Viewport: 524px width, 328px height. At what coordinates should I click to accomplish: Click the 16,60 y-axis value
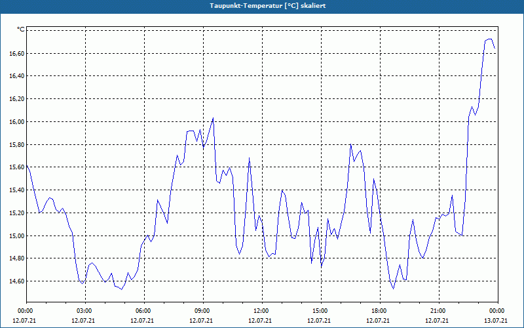[17, 54]
